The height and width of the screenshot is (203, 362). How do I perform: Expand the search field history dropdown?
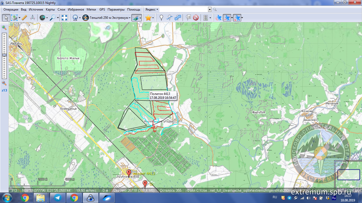click(210, 10)
